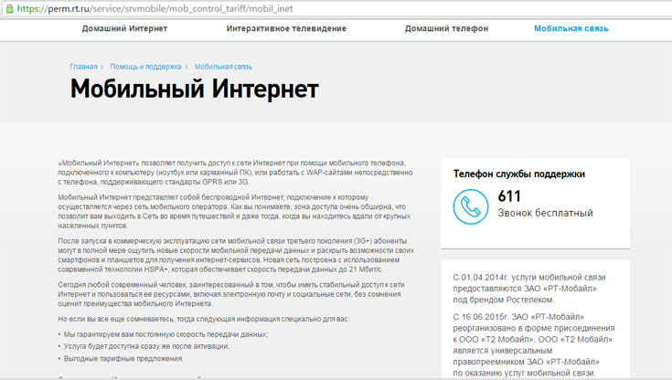Image resolution: width=672 pixels, height=380 pixels.
Task: Switch to Интерактивное телевидение tab
Action: [x=286, y=28]
